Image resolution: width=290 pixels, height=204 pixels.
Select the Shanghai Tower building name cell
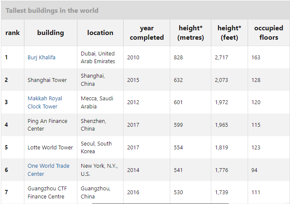[x=47, y=80]
